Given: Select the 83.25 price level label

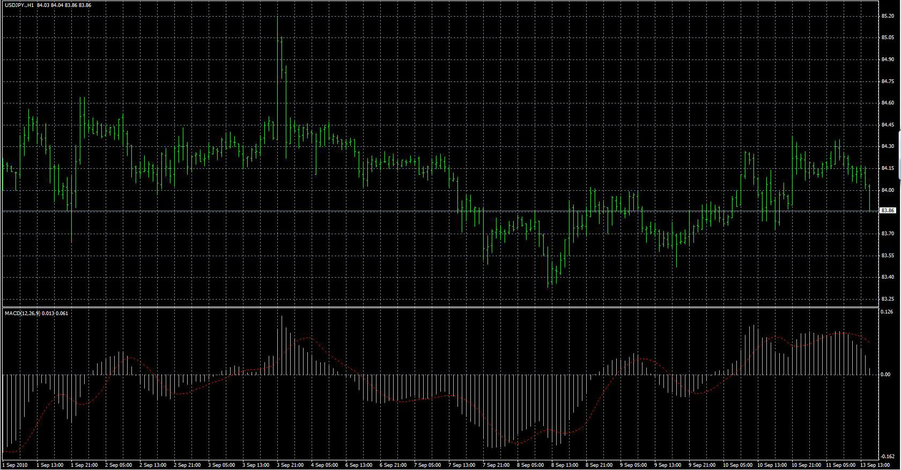Looking at the screenshot, I should point(888,299).
